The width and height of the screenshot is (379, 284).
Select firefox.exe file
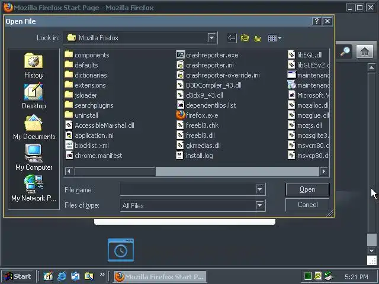197,115
